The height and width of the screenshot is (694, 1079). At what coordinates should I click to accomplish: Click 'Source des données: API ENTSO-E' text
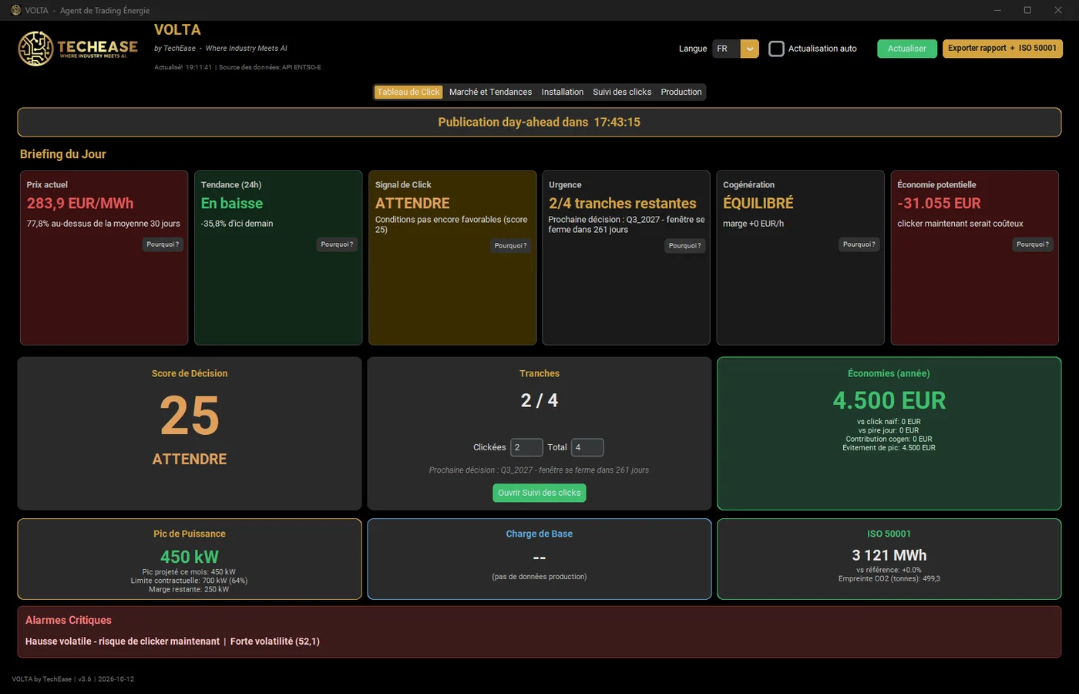click(270, 67)
